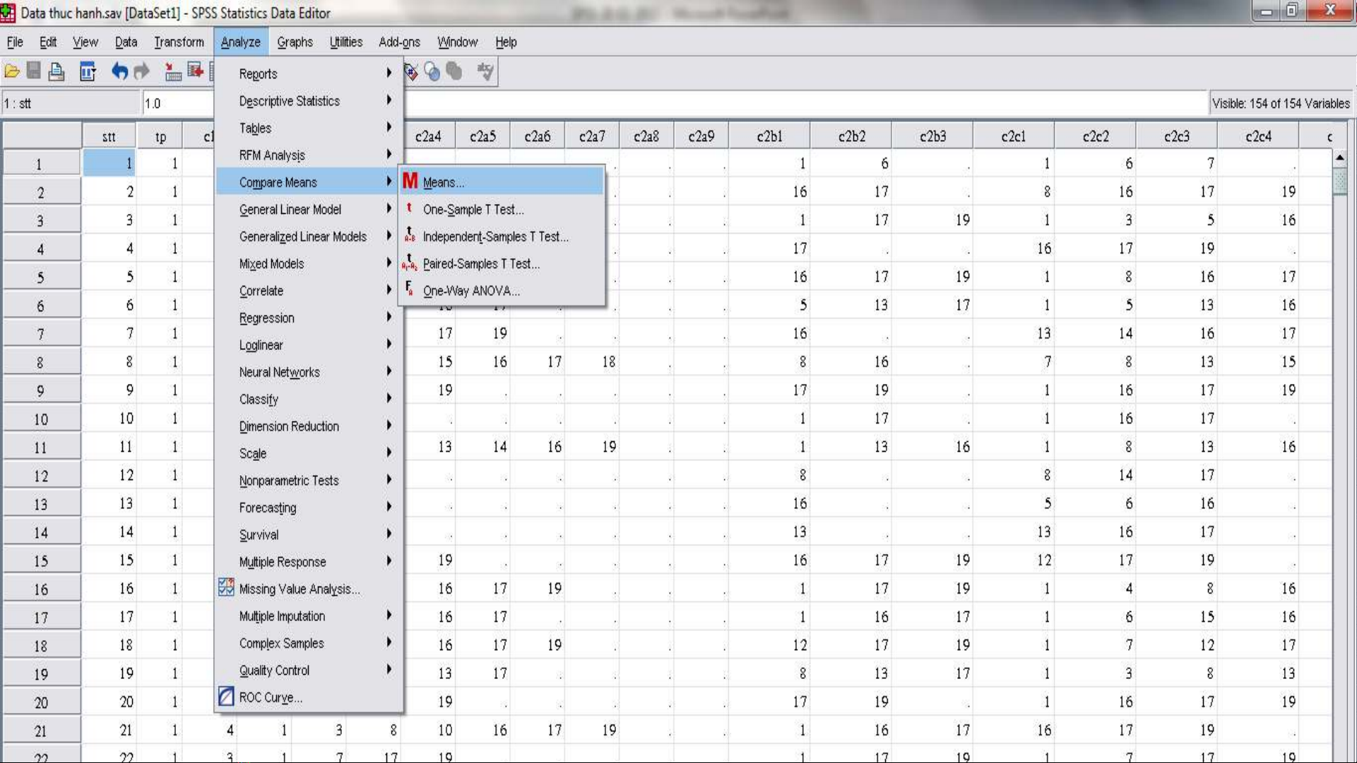Image resolution: width=1357 pixels, height=763 pixels.
Task: Click the Print toolbar icon
Action: [57, 71]
